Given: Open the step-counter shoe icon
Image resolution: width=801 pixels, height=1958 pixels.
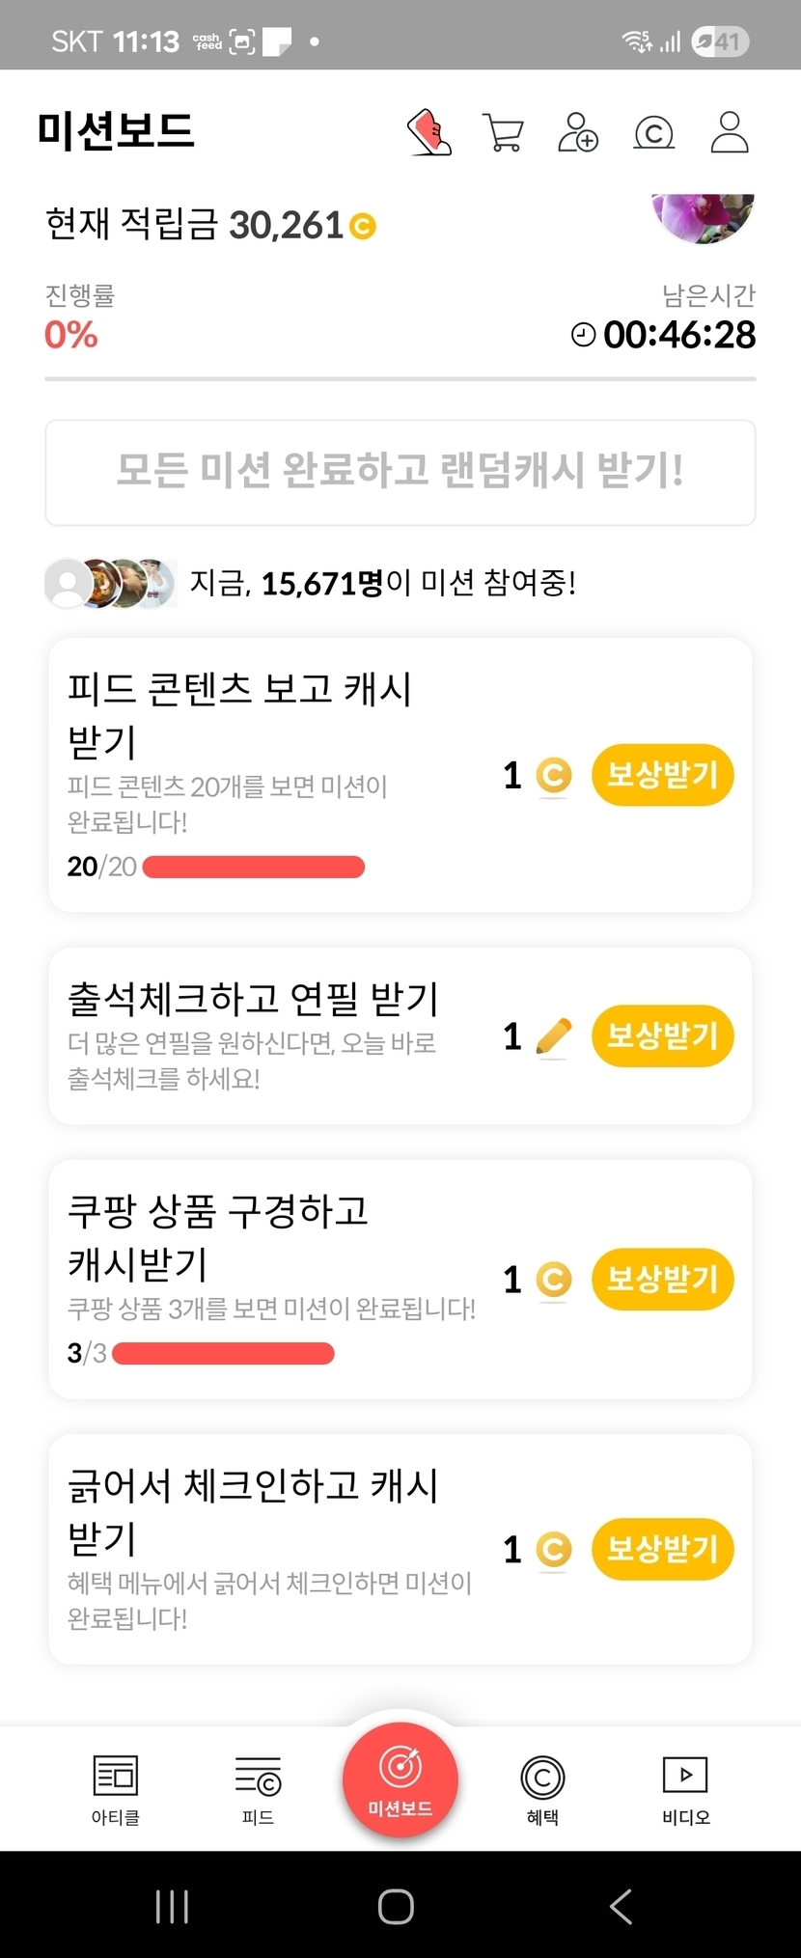Looking at the screenshot, I should tap(429, 132).
